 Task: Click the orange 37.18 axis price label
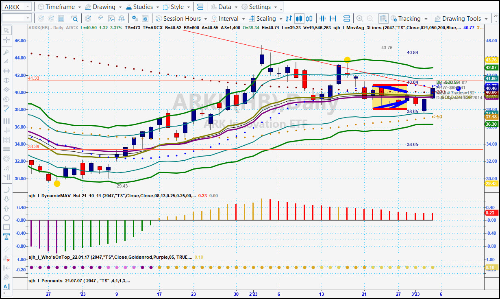[x=491, y=117]
